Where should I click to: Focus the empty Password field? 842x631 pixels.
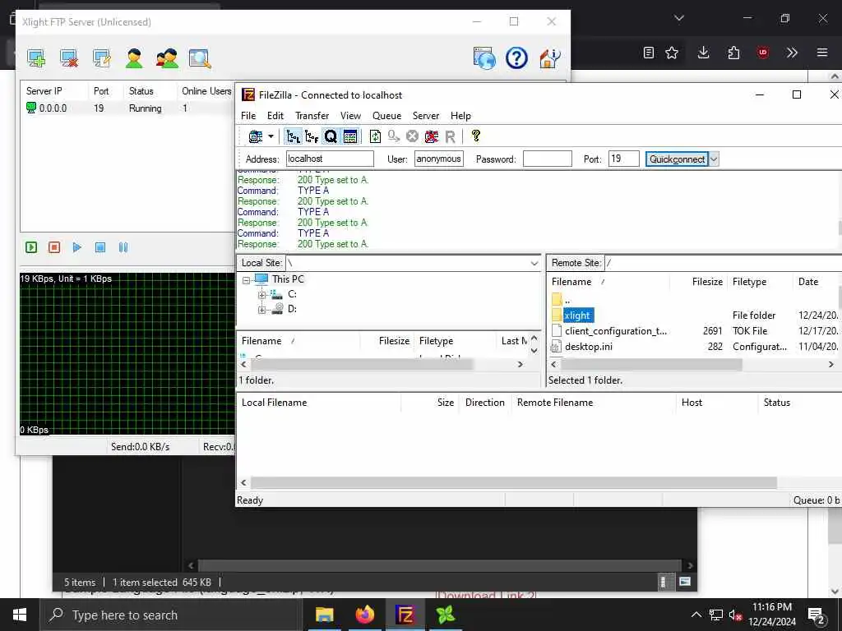[x=547, y=159]
